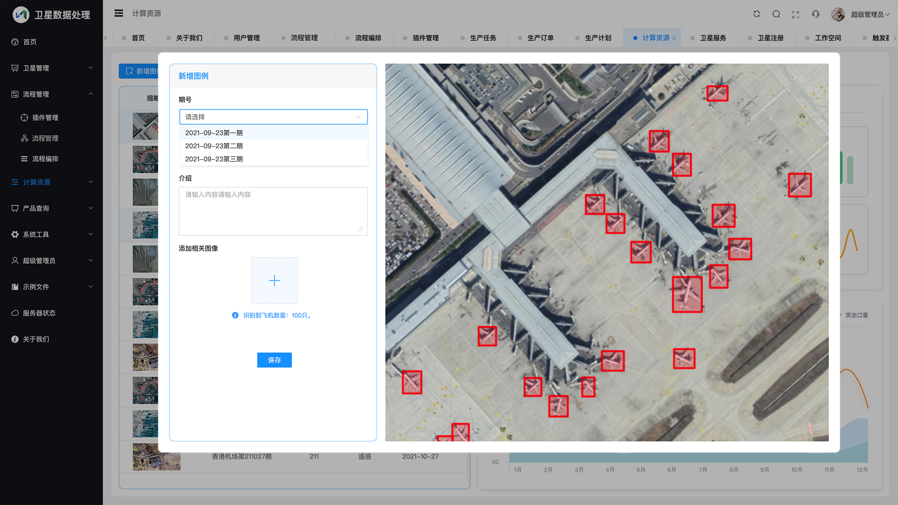Click the 保存 button
Screen dimensions: 898x505
(275, 360)
